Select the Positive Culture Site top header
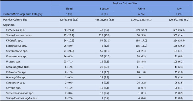This screenshot has height=101, width=193. (125, 4)
